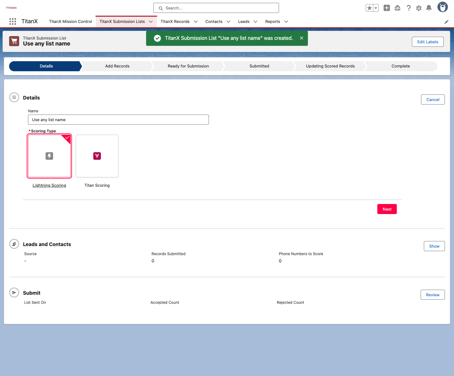Click the Lightning Scoring link label
Screen dimensions: 454x376
(x=49, y=185)
